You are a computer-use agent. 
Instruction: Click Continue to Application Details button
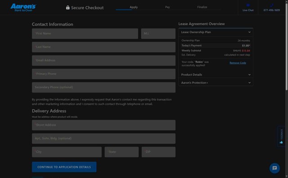pyautogui.click(x=64, y=167)
